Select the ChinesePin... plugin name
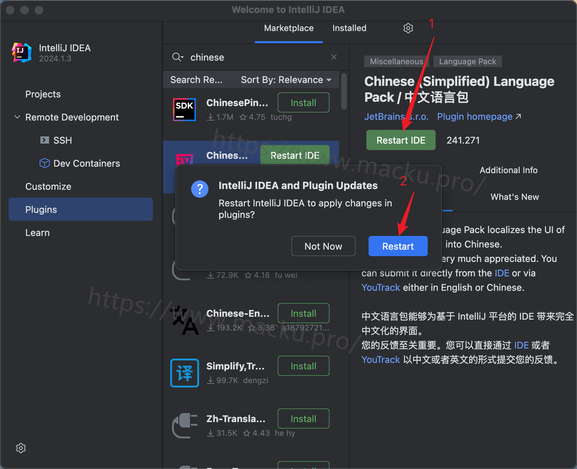577x469 pixels. point(237,103)
